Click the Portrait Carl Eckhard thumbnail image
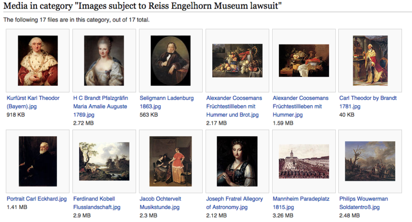The height and width of the screenshot is (222, 412). [37, 161]
